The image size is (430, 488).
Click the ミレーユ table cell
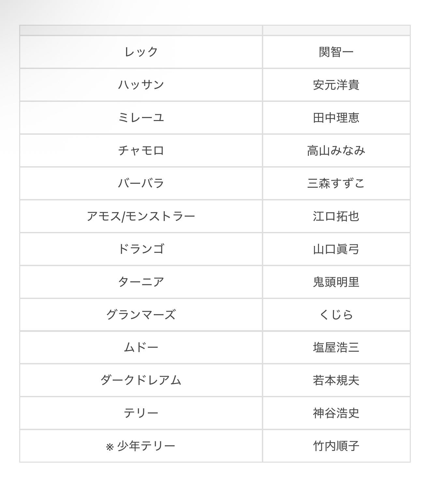[141, 118]
